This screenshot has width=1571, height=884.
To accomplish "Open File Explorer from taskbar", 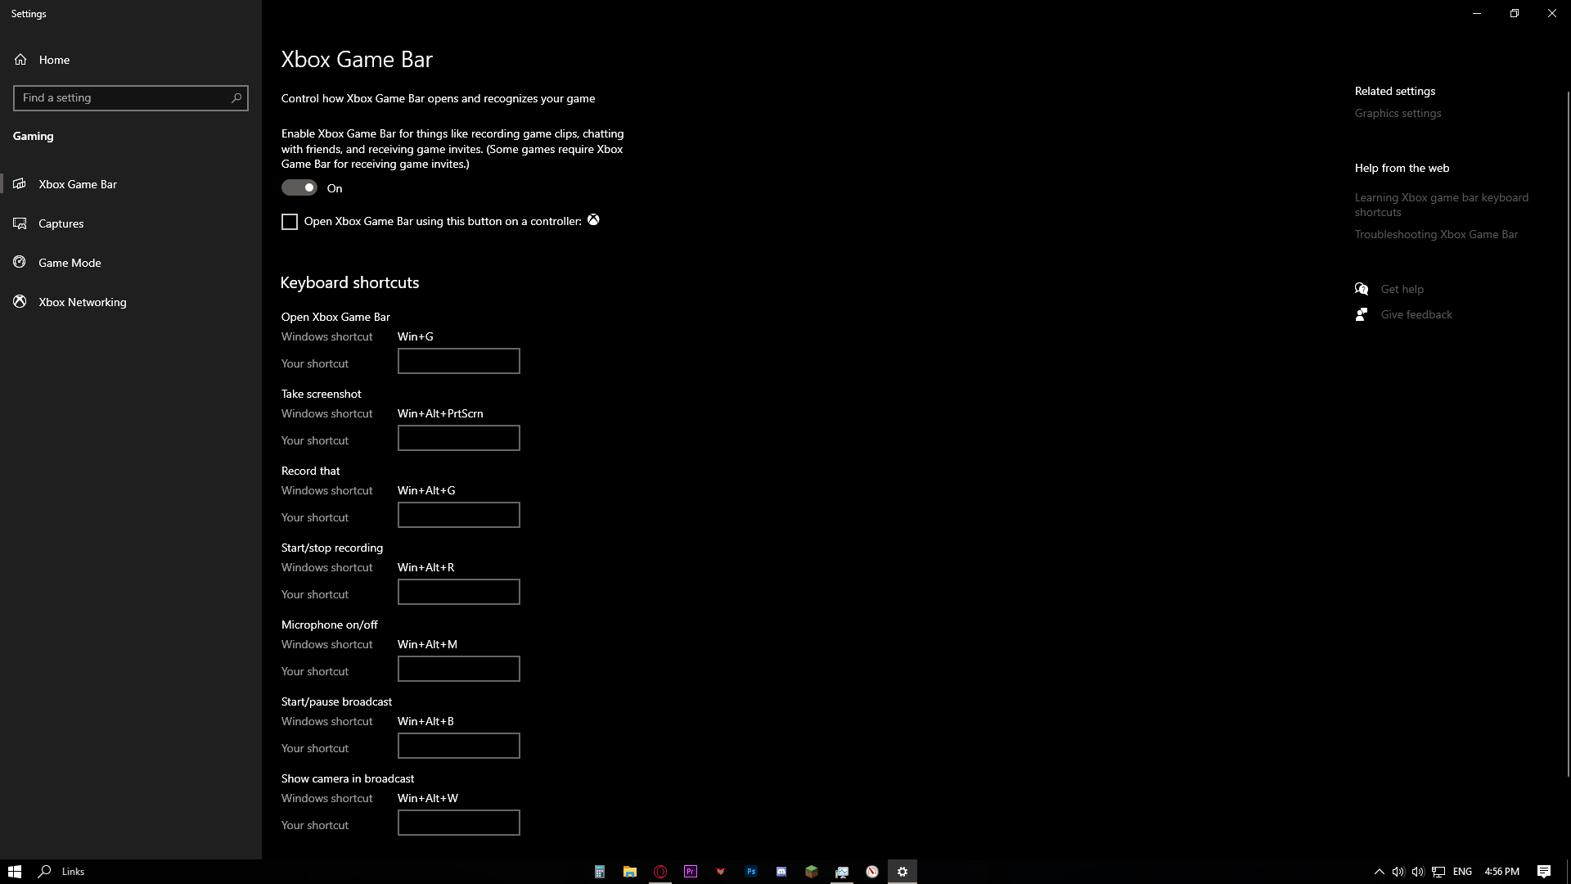I will pos(630,872).
